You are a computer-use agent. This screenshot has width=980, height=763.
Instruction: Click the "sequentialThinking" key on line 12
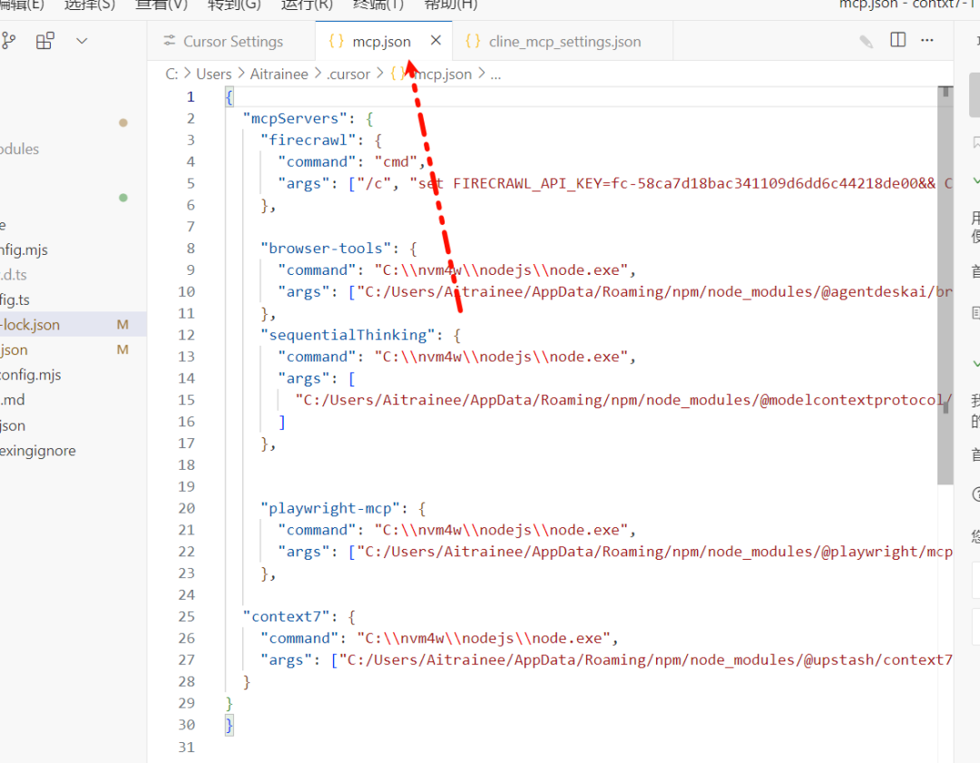(354, 335)
